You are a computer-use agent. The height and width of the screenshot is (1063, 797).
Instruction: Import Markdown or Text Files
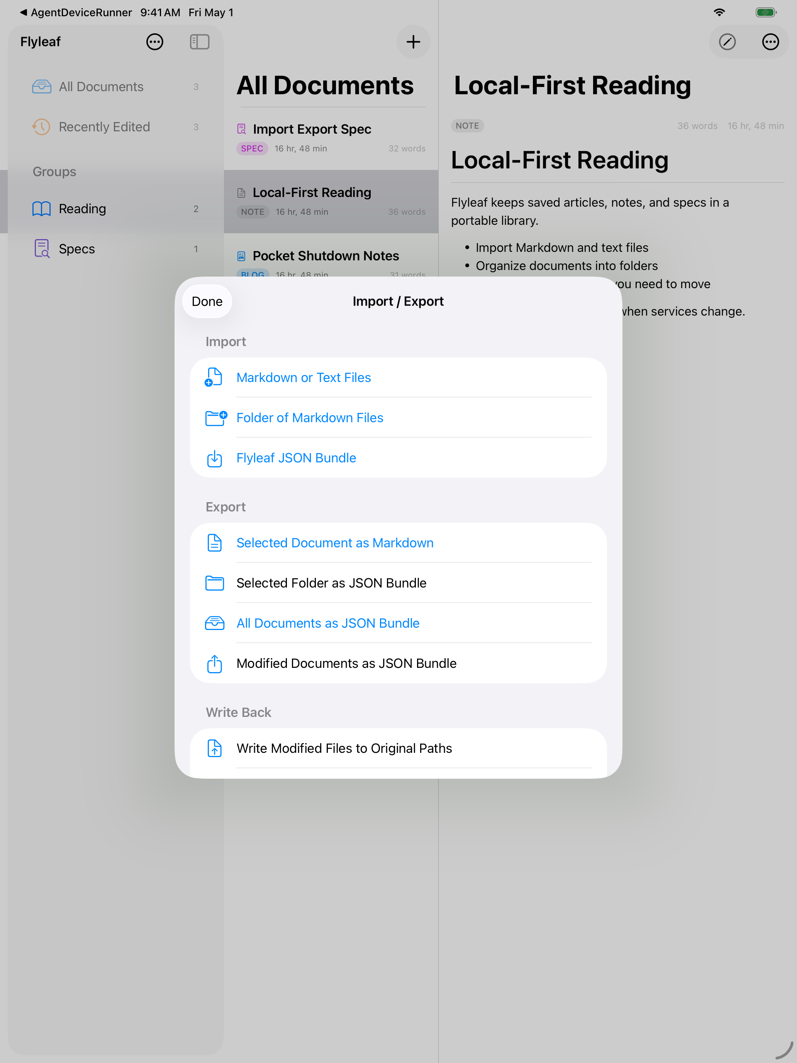point(398,378)
